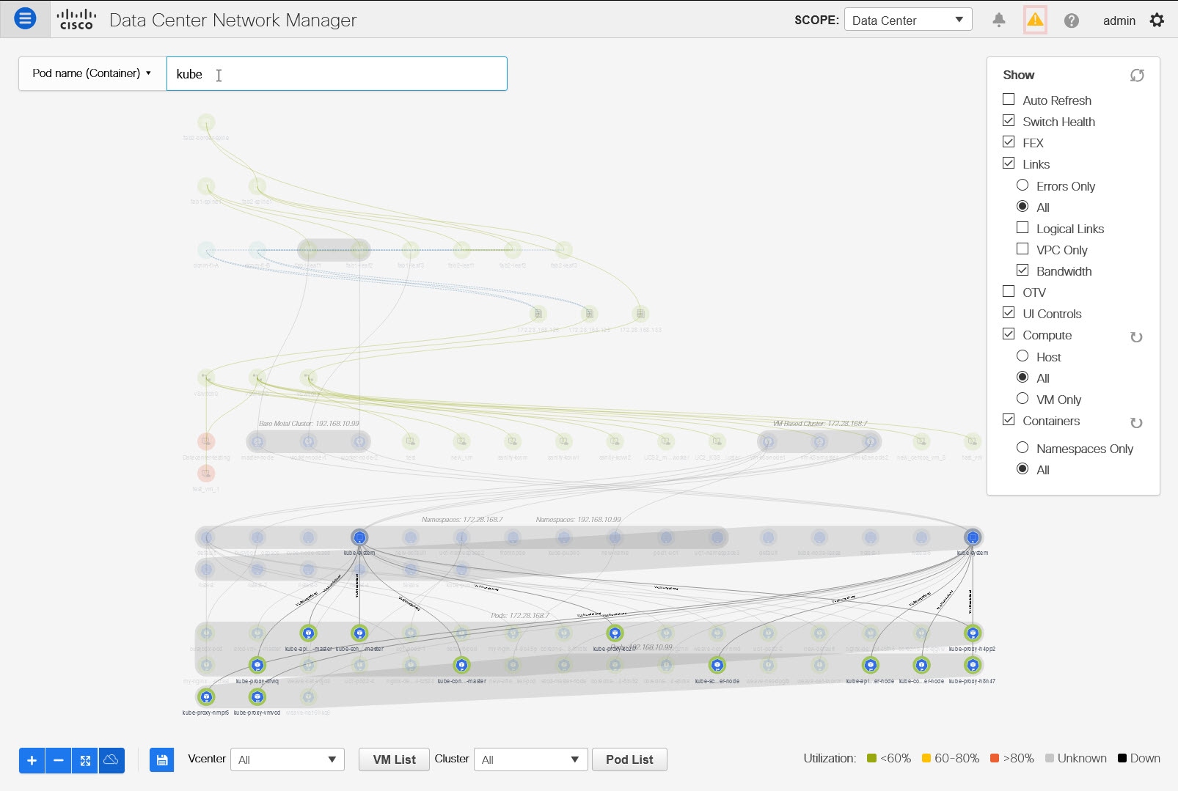The height and width of the screenshot is (791, 1178).
Task: Select Host under Compute
Action: pos(1022,356)
